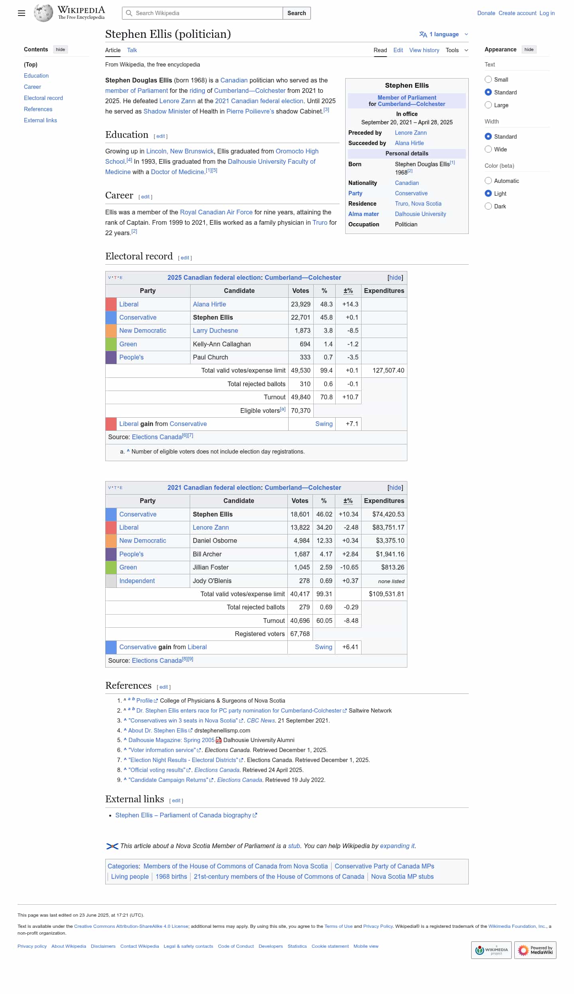Click the language translate icon

pyautogui.click(x=423, y=34)
